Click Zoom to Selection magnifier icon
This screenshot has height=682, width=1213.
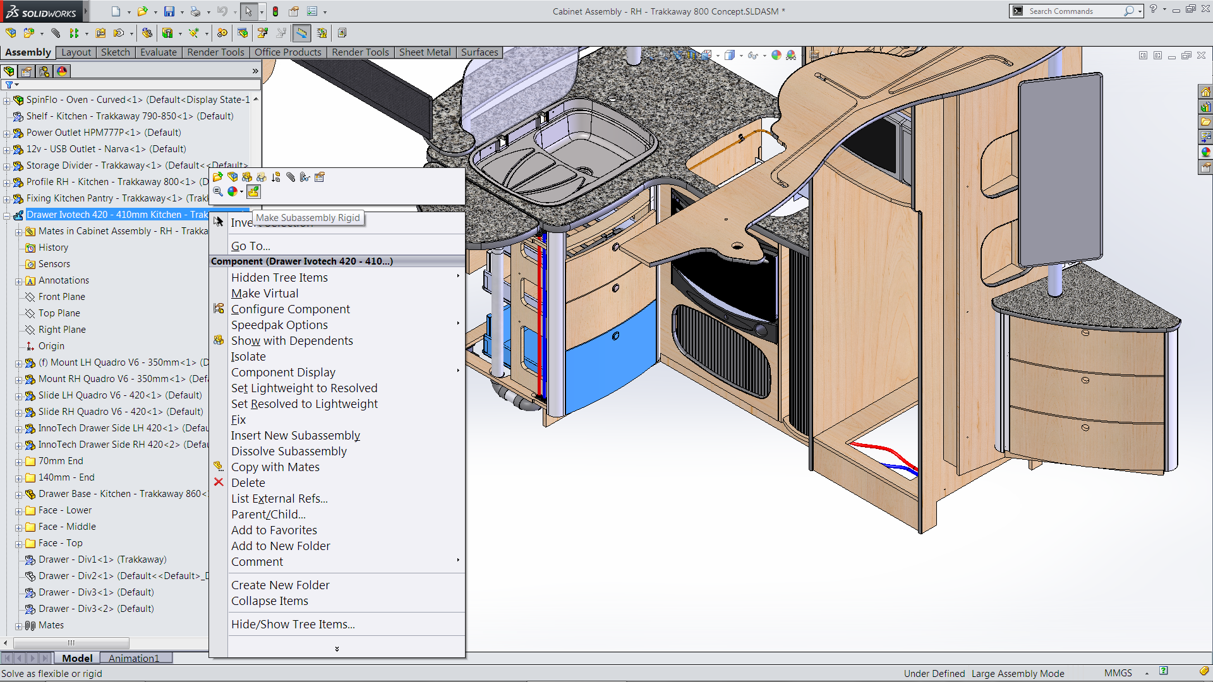point(218,191)
